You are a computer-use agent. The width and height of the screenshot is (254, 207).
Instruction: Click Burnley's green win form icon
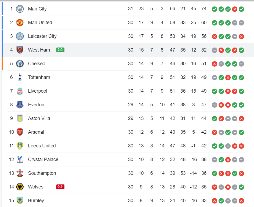pyautogui.click(x=221, y=201)
